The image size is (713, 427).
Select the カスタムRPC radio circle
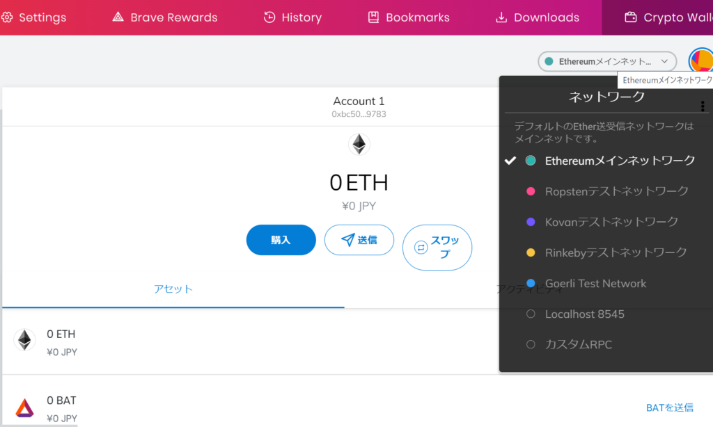pyautogui.click(x=531, y=344)
